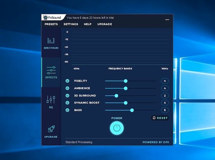Click the Dynamic Boost slider handle
This screenshot has height=160, width=215.
(x=125, y=103)
